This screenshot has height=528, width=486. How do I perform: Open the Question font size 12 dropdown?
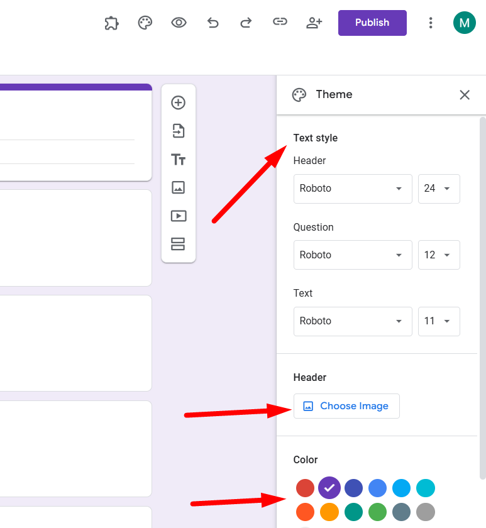[x=438, y=255]
